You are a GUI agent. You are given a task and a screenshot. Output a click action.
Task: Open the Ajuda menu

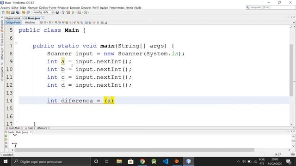click(138, 8)
